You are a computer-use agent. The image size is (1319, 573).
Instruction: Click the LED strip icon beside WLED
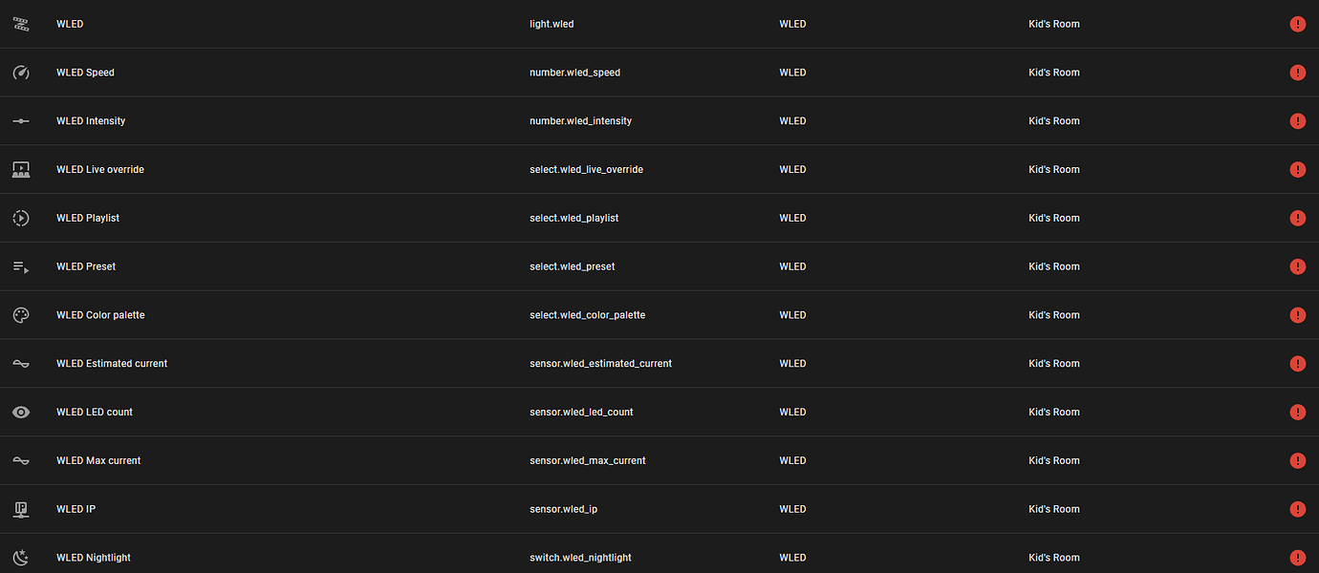[21, 24]
